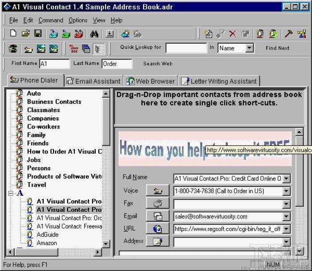This screenshot has width=312, height=271.
Task: Open the Quick Lookup Name dropdown
Action: click(249, 48)
